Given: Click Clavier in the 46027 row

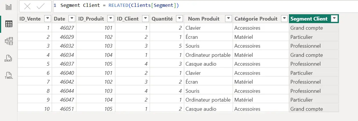Looking at the screenshot, I should click(x=194, y=28).
